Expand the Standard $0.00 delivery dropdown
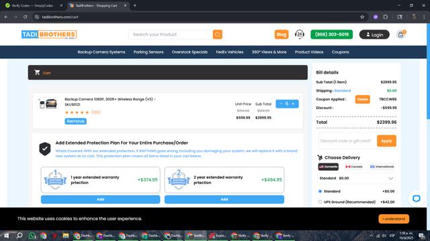The height and width of the screenshot is (241, 430). click(356, 178)
